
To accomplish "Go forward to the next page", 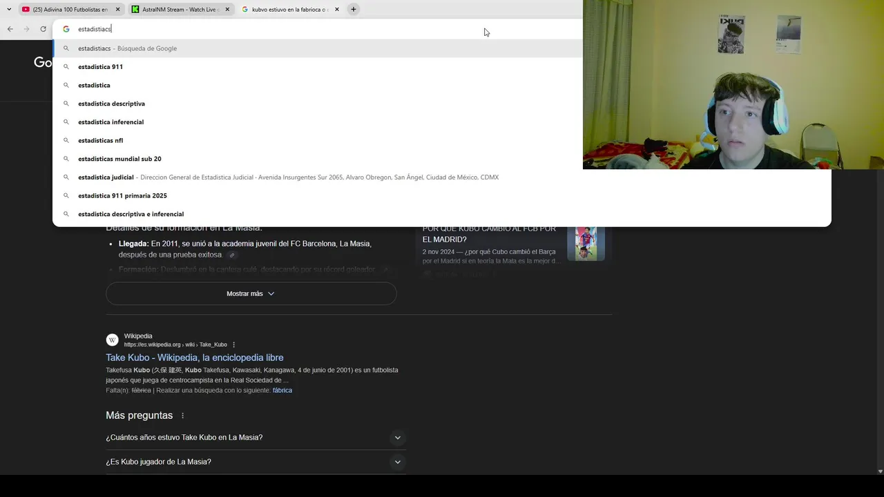I will point(26,29).
